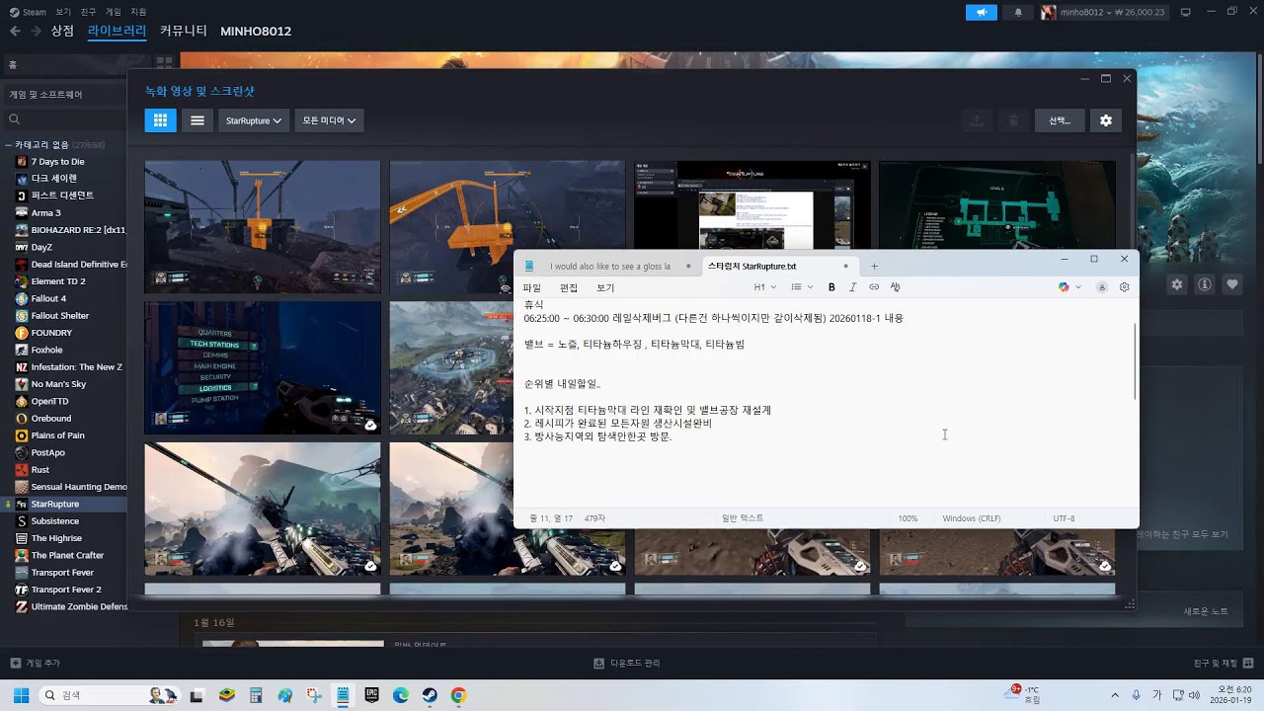Select The Planet Crafter in game list
This screenshot has height=711, width=1264.
(67, 555)
